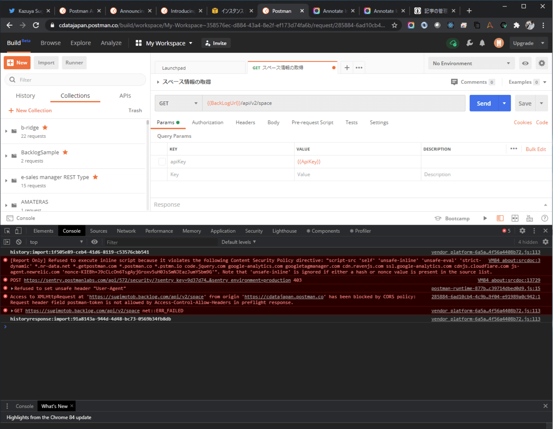Switch to the APIs sidebar tab

click(125, 96)
